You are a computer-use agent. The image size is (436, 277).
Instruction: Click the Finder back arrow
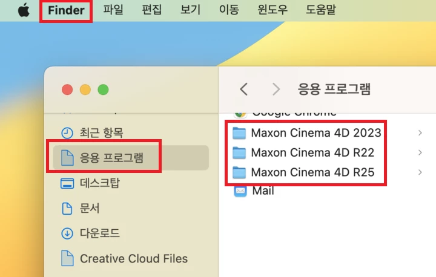coord(244,89)
